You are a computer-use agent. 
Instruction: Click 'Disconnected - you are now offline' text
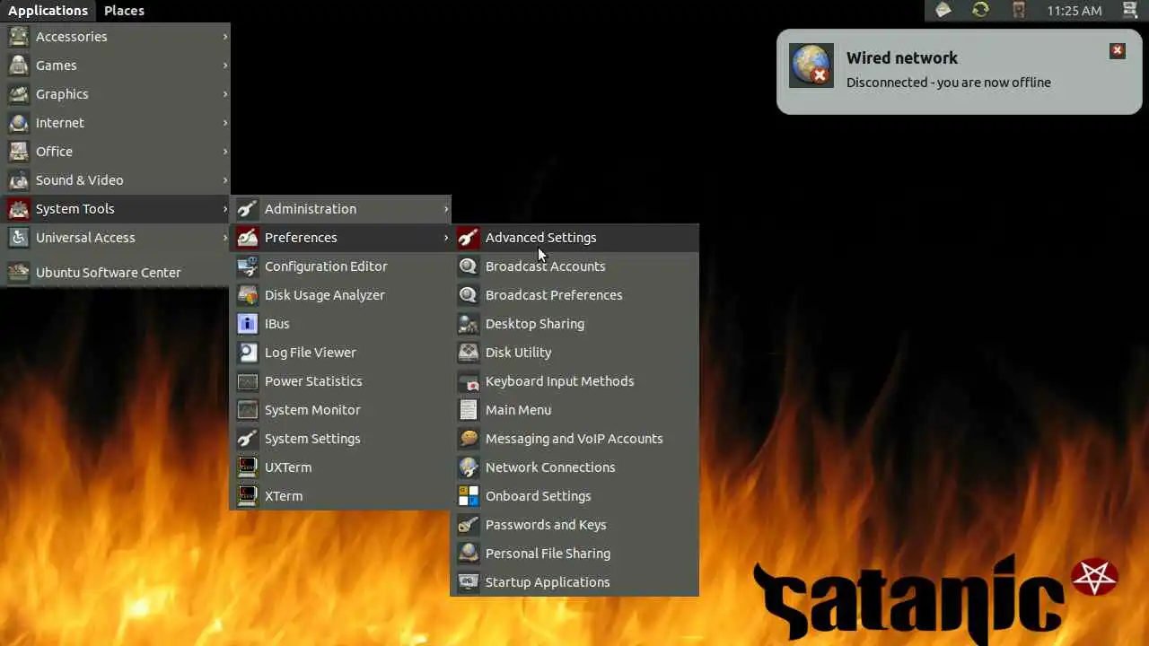coord(948,83)
